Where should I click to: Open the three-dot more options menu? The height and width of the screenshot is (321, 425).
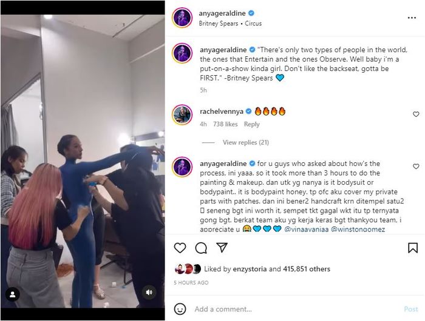(x=412, y=18)
